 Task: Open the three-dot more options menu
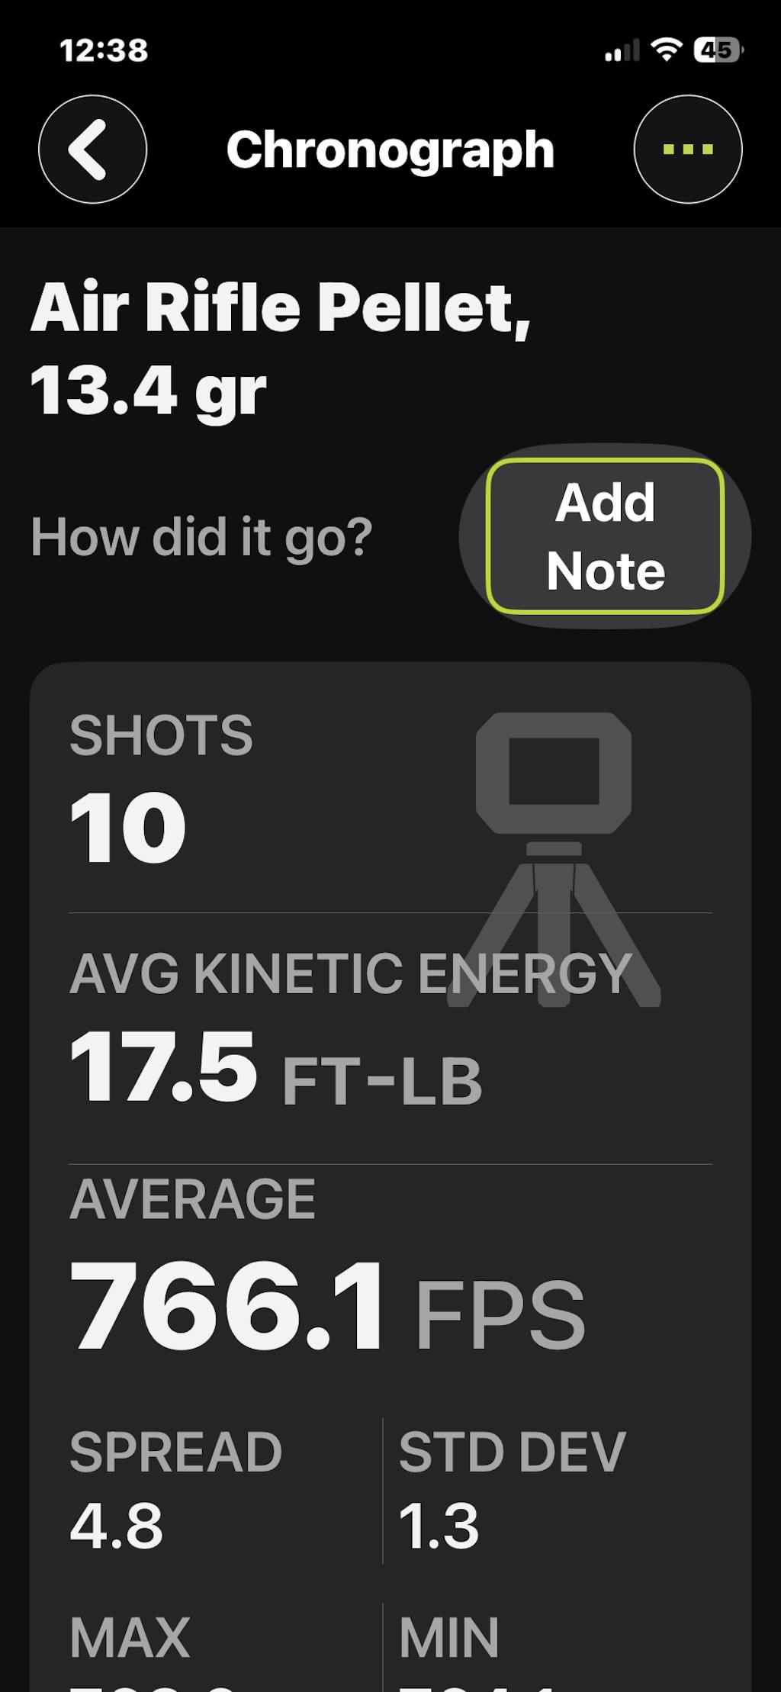[687, 150]
